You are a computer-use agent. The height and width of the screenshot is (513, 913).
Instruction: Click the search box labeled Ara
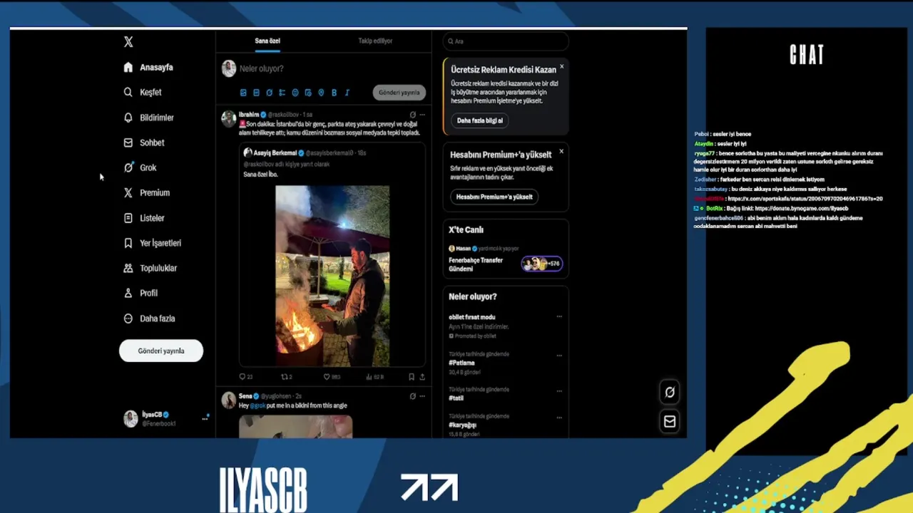click(x=506, y=41)
